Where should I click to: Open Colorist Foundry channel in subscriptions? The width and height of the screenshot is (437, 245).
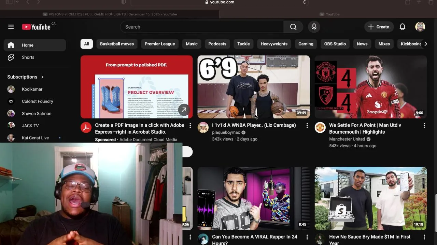point(35,101)
